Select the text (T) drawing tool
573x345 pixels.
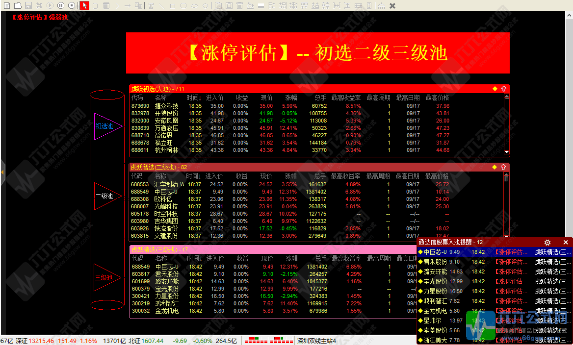pos(150,5)
